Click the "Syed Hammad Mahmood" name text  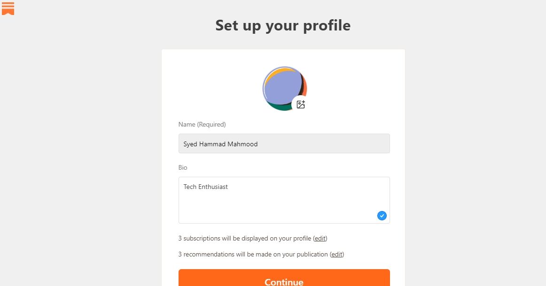click(x=220, y=144)
